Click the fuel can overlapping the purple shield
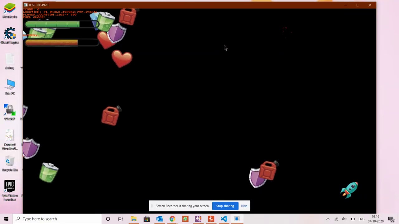399x224 pixels. (x=268, y=170)
